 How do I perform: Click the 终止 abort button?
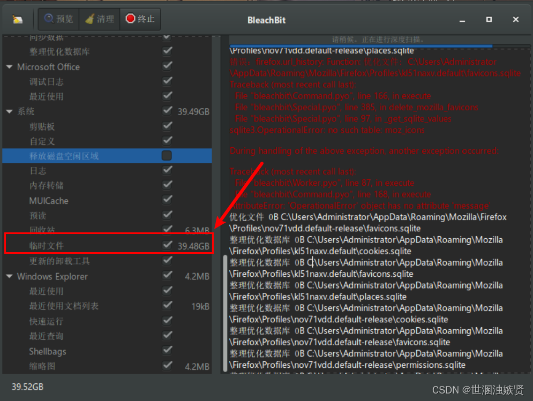(x=140, y=19)
